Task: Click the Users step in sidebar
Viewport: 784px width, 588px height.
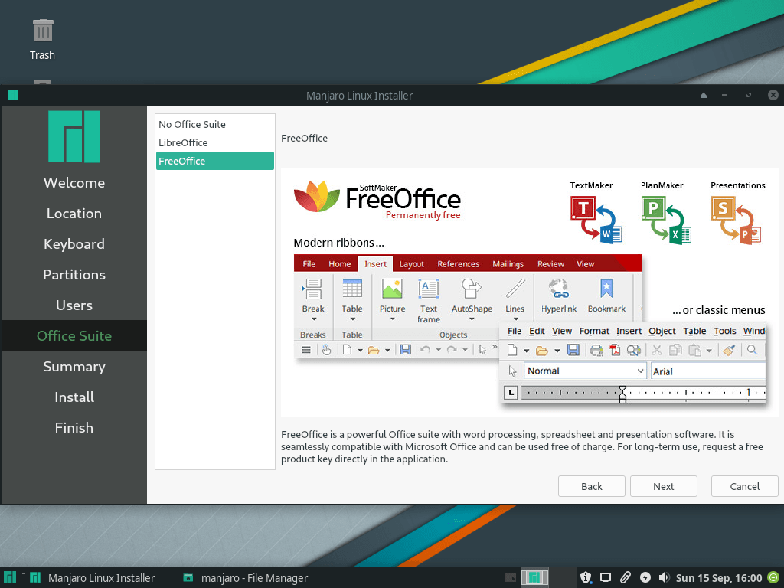Action: point(74,305)
